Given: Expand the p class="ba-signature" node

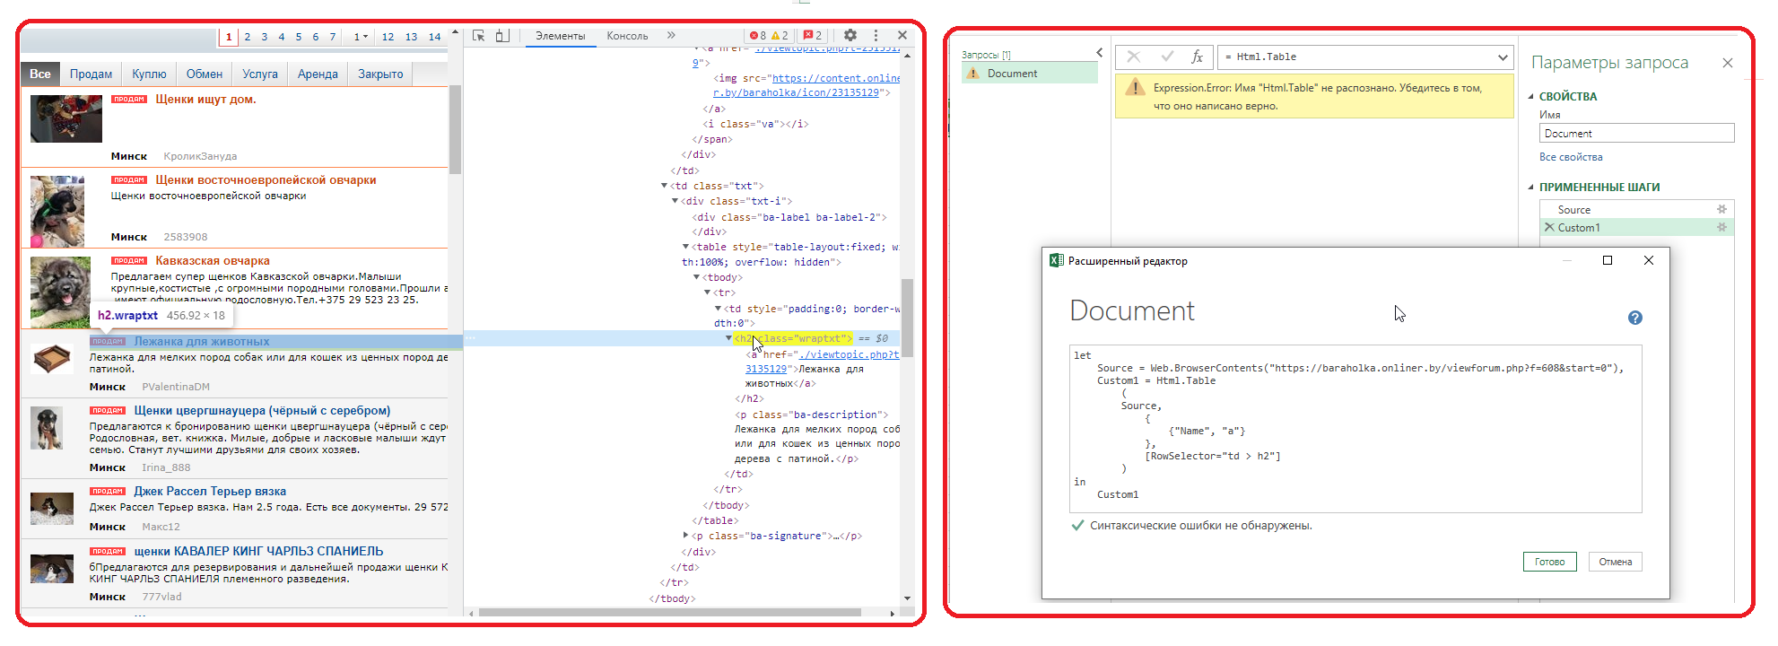Looking at the screenshot, I should tap(685, 536).
